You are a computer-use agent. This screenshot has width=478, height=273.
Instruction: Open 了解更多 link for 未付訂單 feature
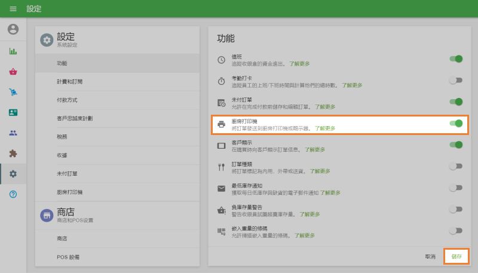pos(325,107)
